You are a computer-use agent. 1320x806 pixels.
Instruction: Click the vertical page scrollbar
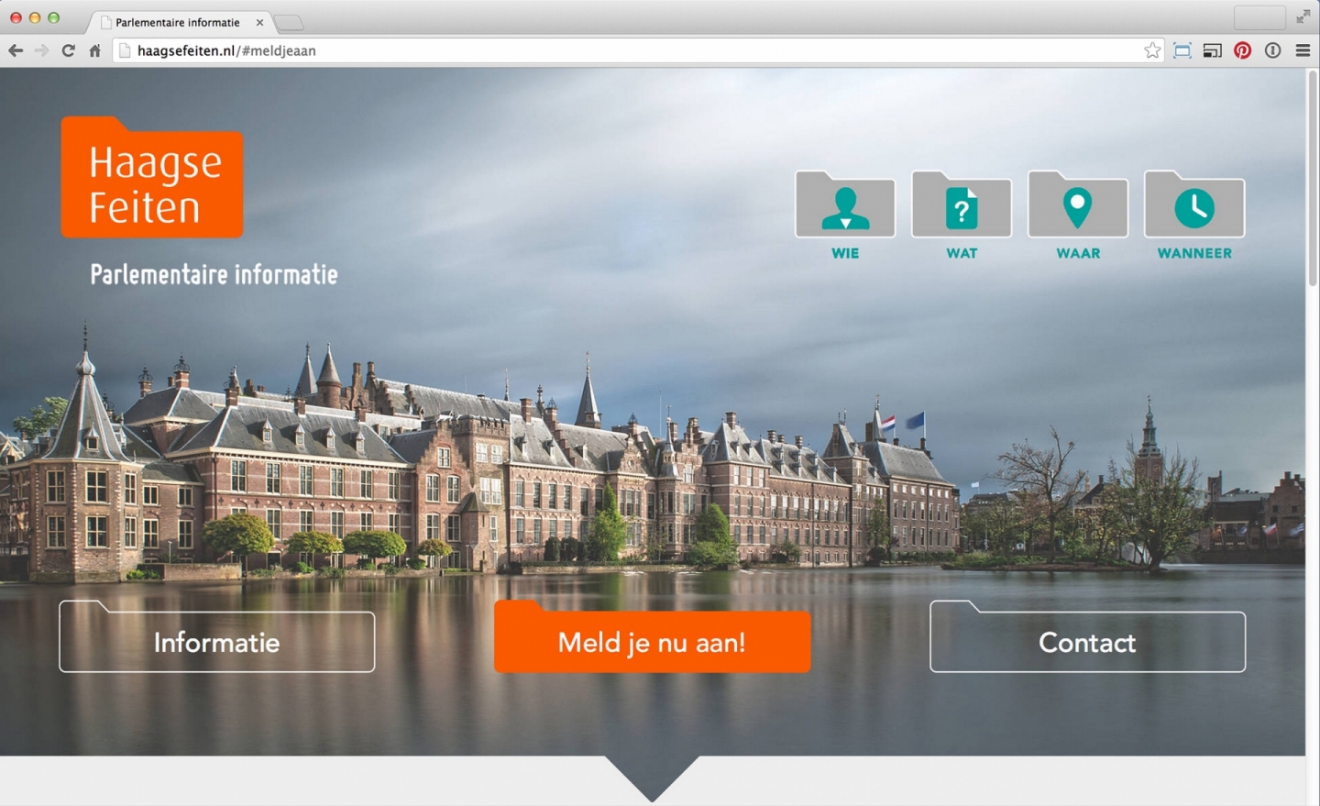tap(1312, 183)
